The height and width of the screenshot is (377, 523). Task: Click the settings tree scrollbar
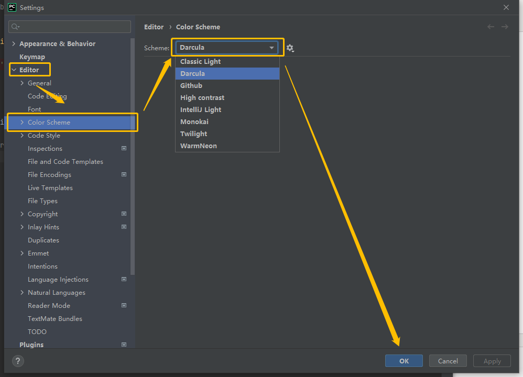pyautogui.click(x=133, y=157)
